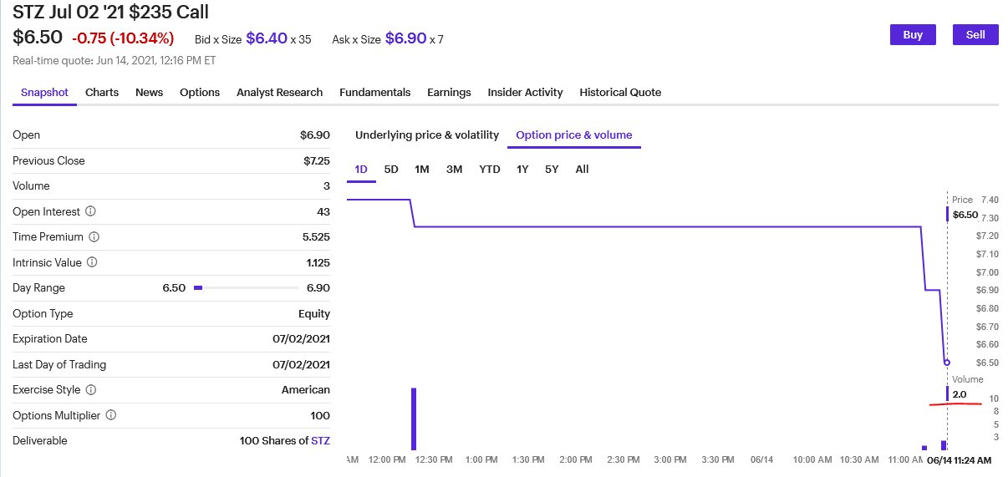
Task: Click the Options Multiplier info icon
Action: 111,415
